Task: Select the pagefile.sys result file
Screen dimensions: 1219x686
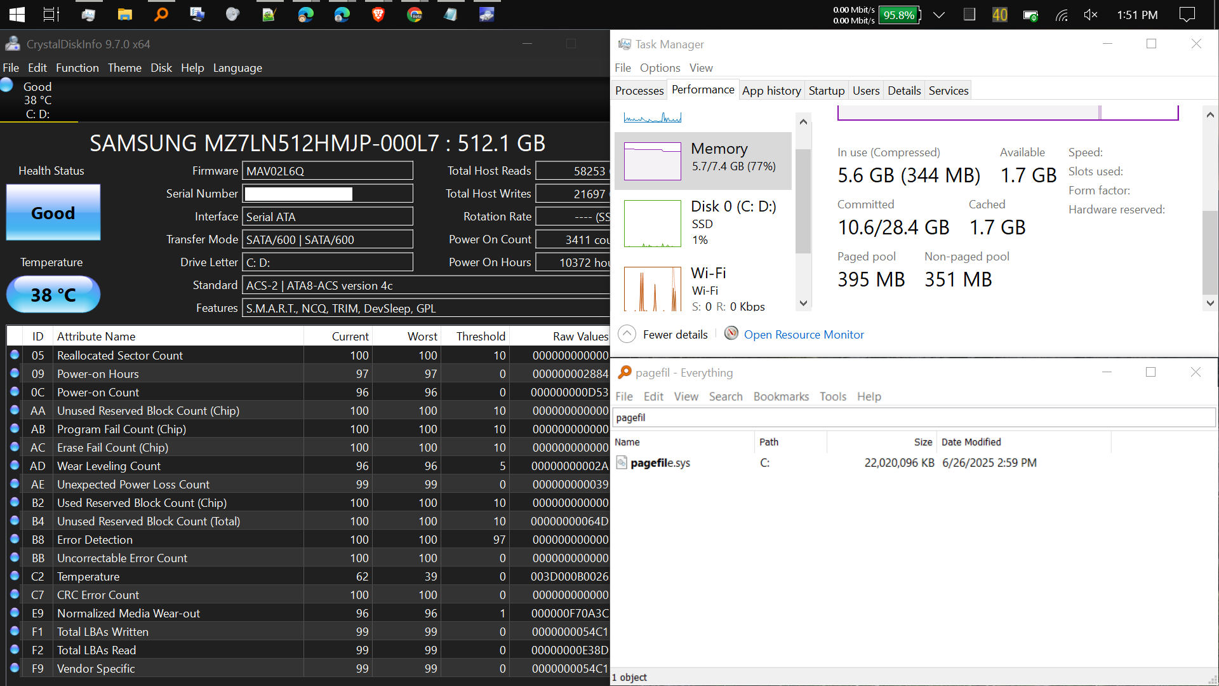Action: [660, 463]
